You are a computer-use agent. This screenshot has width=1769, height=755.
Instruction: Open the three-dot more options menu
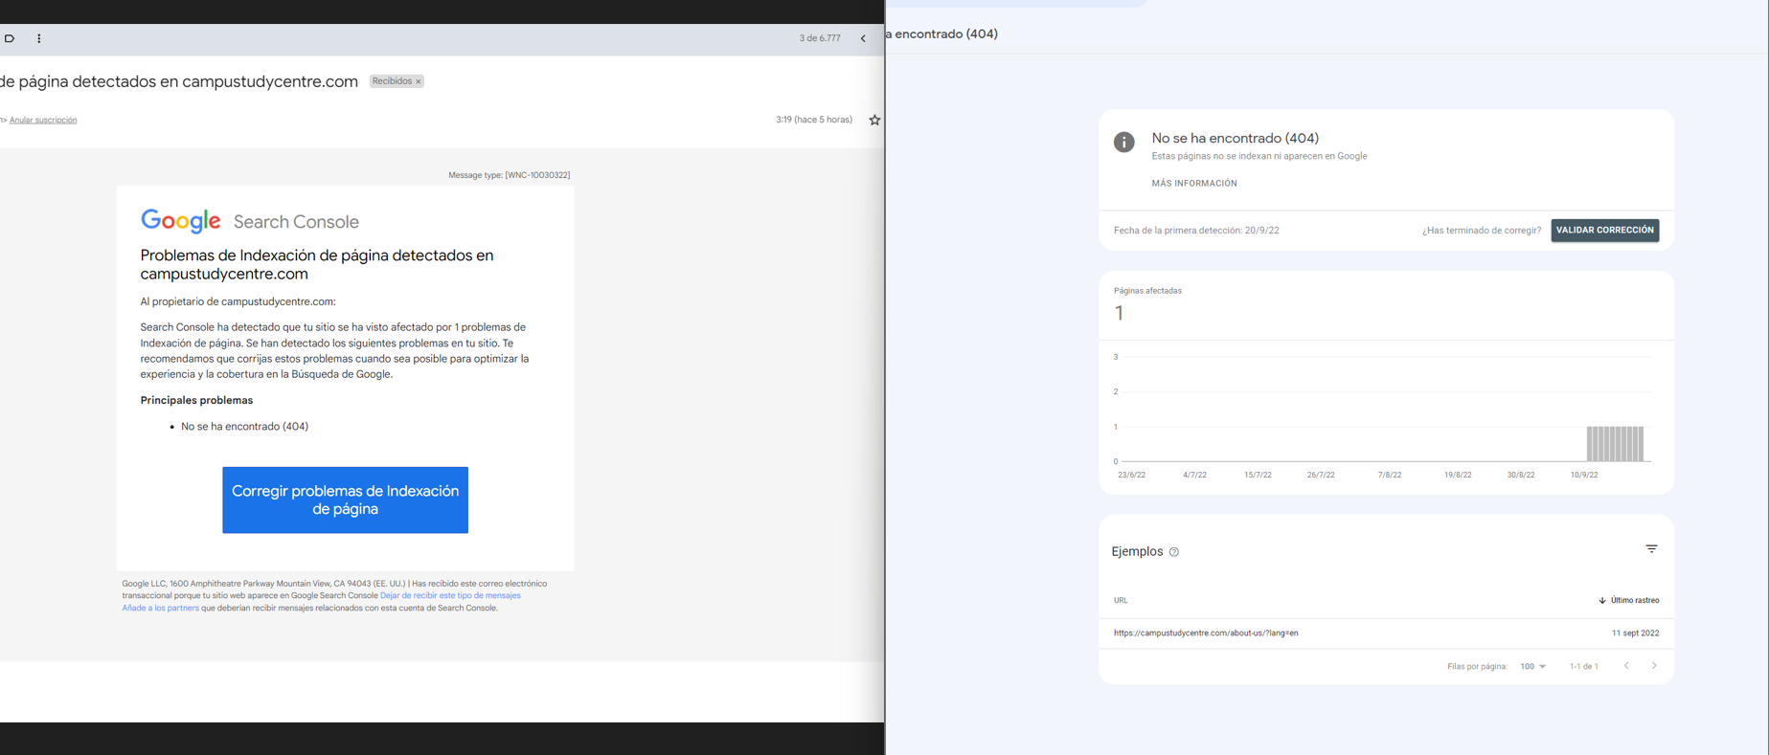[38, 38]
